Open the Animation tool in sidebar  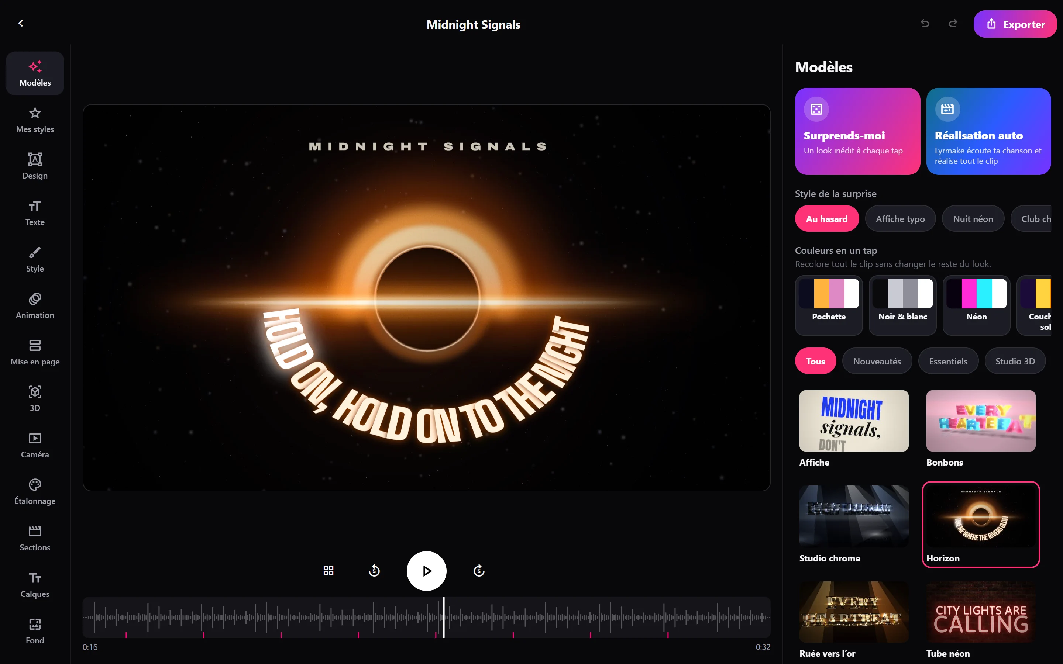click(x=35, y=306)
